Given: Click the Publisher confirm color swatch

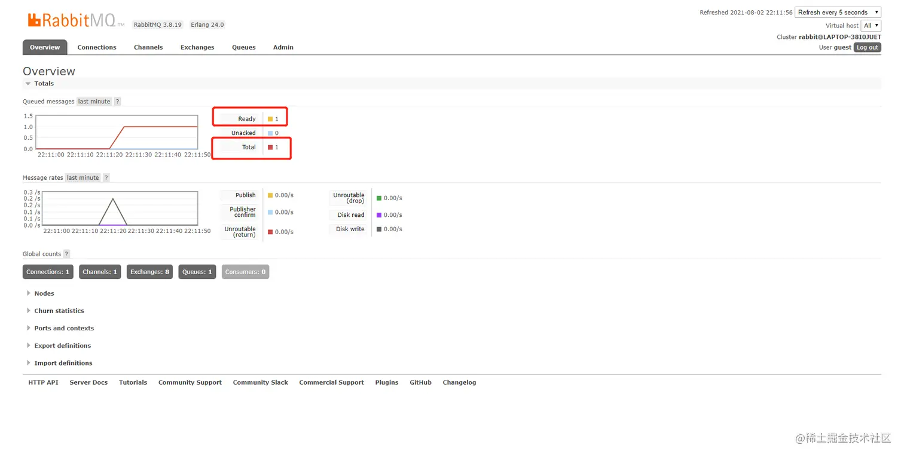Looking at the screenshot, I should tap(270, 212).
